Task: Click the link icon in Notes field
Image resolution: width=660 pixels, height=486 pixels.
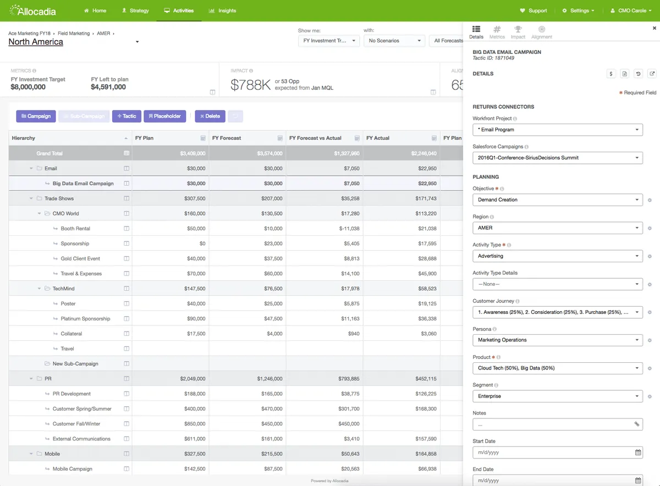Action: [x=637, y=424]
